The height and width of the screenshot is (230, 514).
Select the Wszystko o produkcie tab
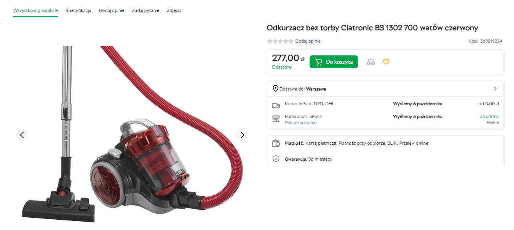click(36, 10)
